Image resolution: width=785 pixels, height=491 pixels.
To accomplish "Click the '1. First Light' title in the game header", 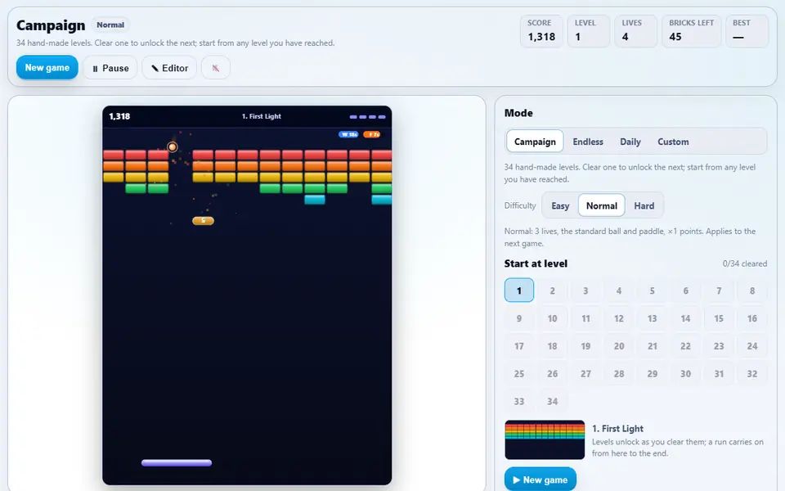I will tap(262, 116).
